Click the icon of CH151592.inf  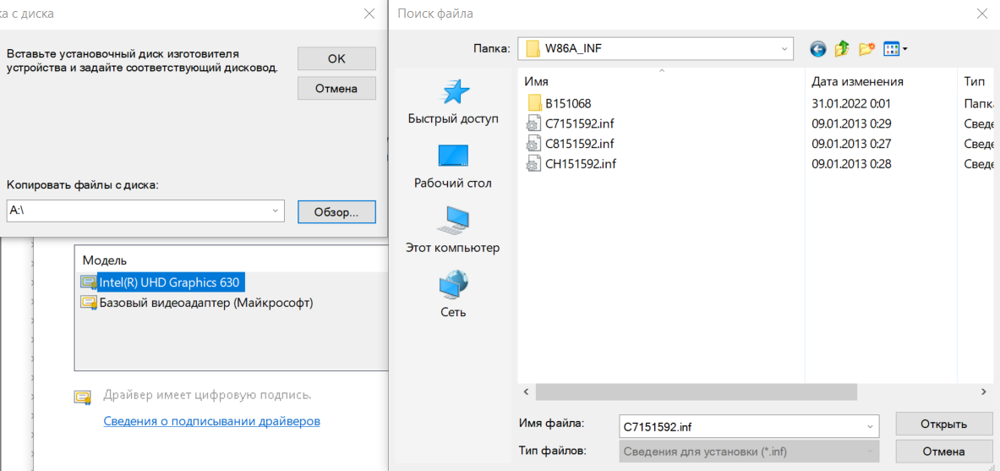click(x=533, y=164)
